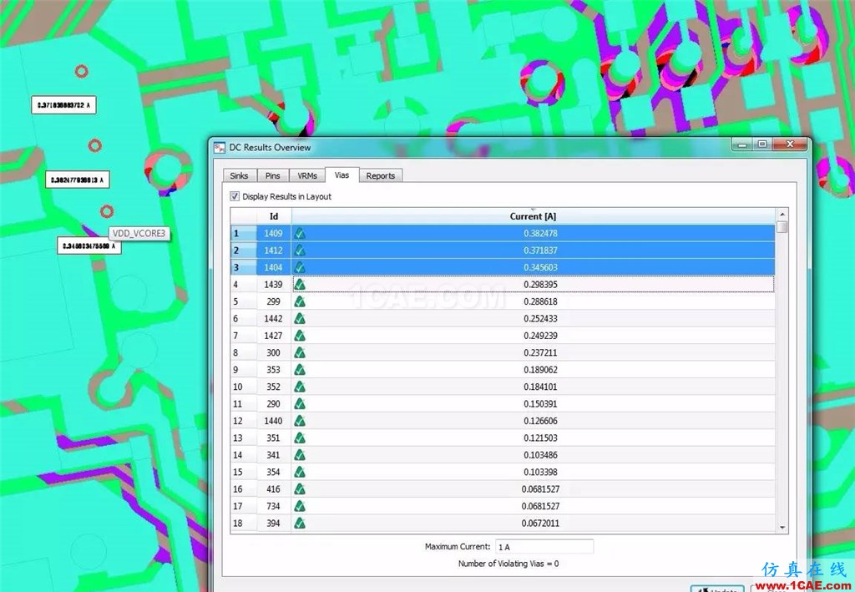Click the status icon for via 352
This screenshot has height=592, width=855.
(300, 387)
